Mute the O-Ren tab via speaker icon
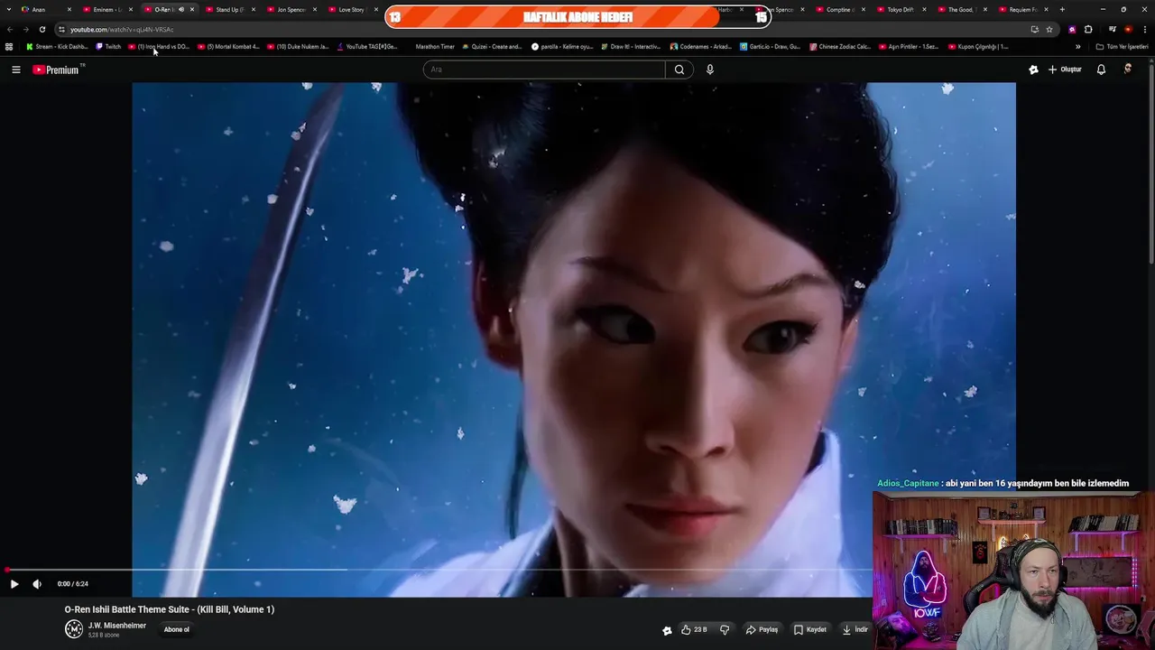1155x650 pixels. (x=180, y=10)
